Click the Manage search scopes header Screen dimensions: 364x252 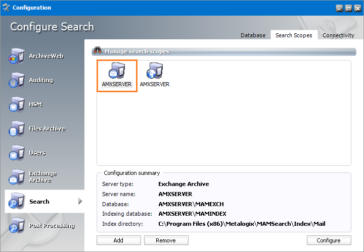(137, 51)
